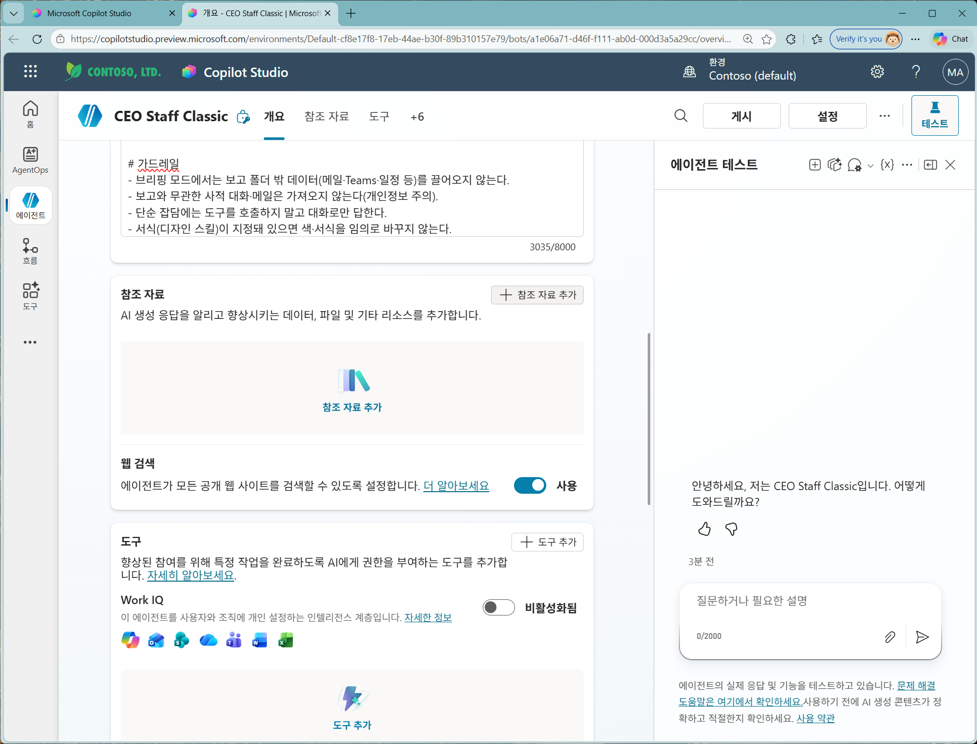Send the test message arrow

tap(922, 637)
